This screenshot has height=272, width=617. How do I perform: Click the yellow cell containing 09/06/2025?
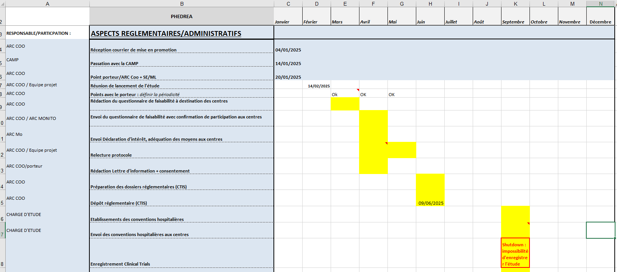tap(430, 203)
